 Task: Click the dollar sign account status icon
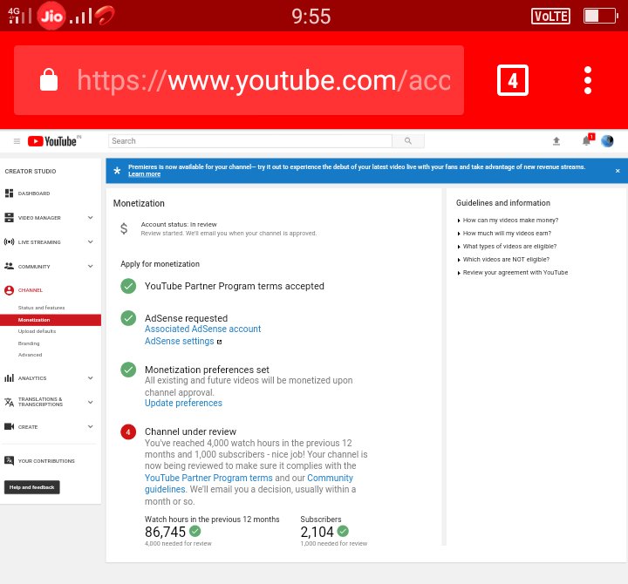(x=124, y=228)
